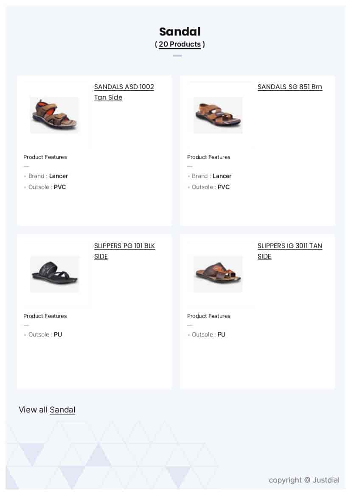Screen dimensions: 351x496
Task: Click the Brand label in SG 851 card
Action: pyautogui.click(x=200, y=176)
